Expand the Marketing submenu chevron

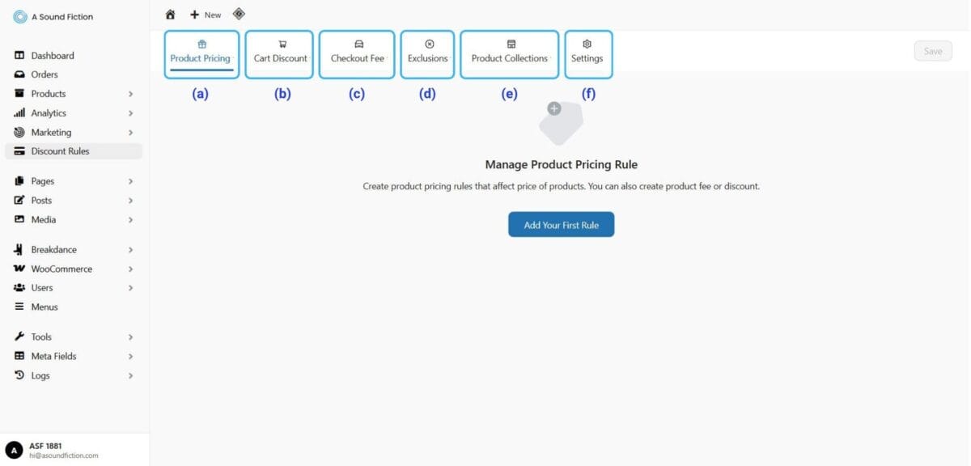pyautogui.click(x=130, y=133)
